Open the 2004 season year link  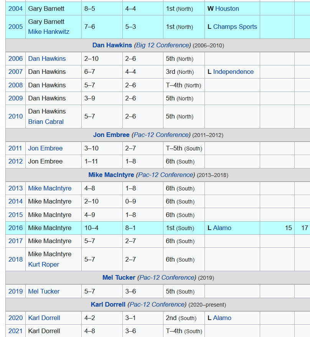[15, 8]
